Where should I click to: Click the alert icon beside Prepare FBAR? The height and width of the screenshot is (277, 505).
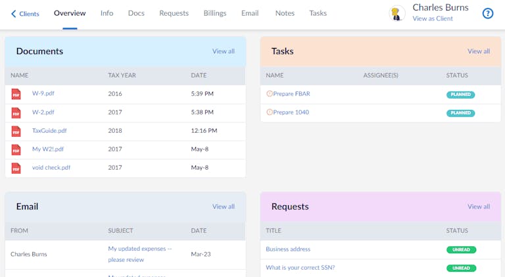point(269,94)
